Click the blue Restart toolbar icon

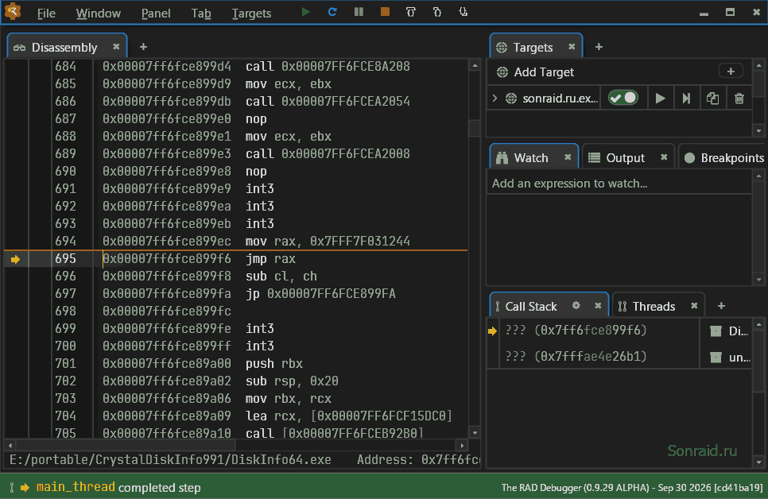[332, 12]
